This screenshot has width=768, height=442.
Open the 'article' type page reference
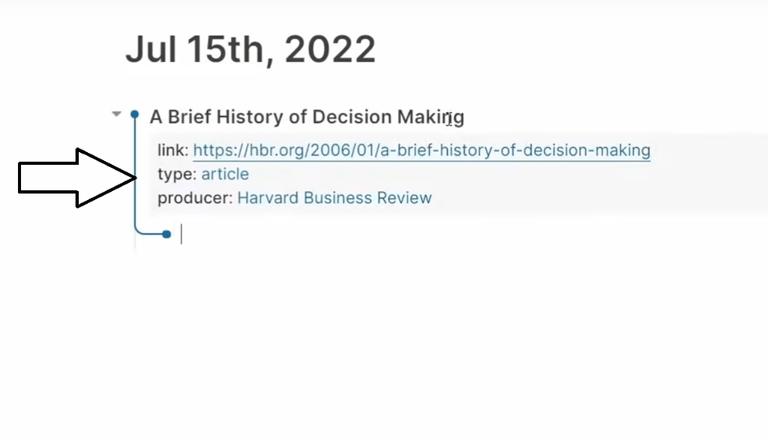click(225, 175)
